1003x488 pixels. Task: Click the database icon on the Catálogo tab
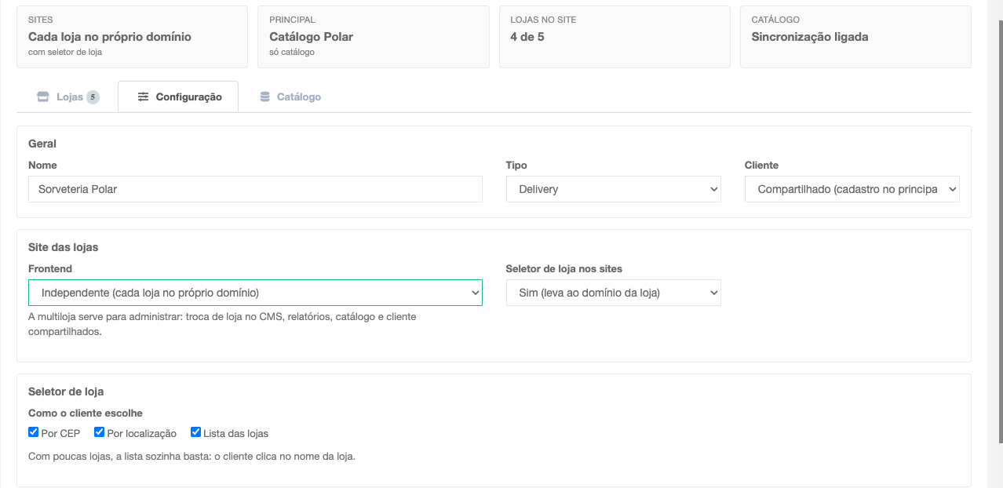click(x=265, y=97)
